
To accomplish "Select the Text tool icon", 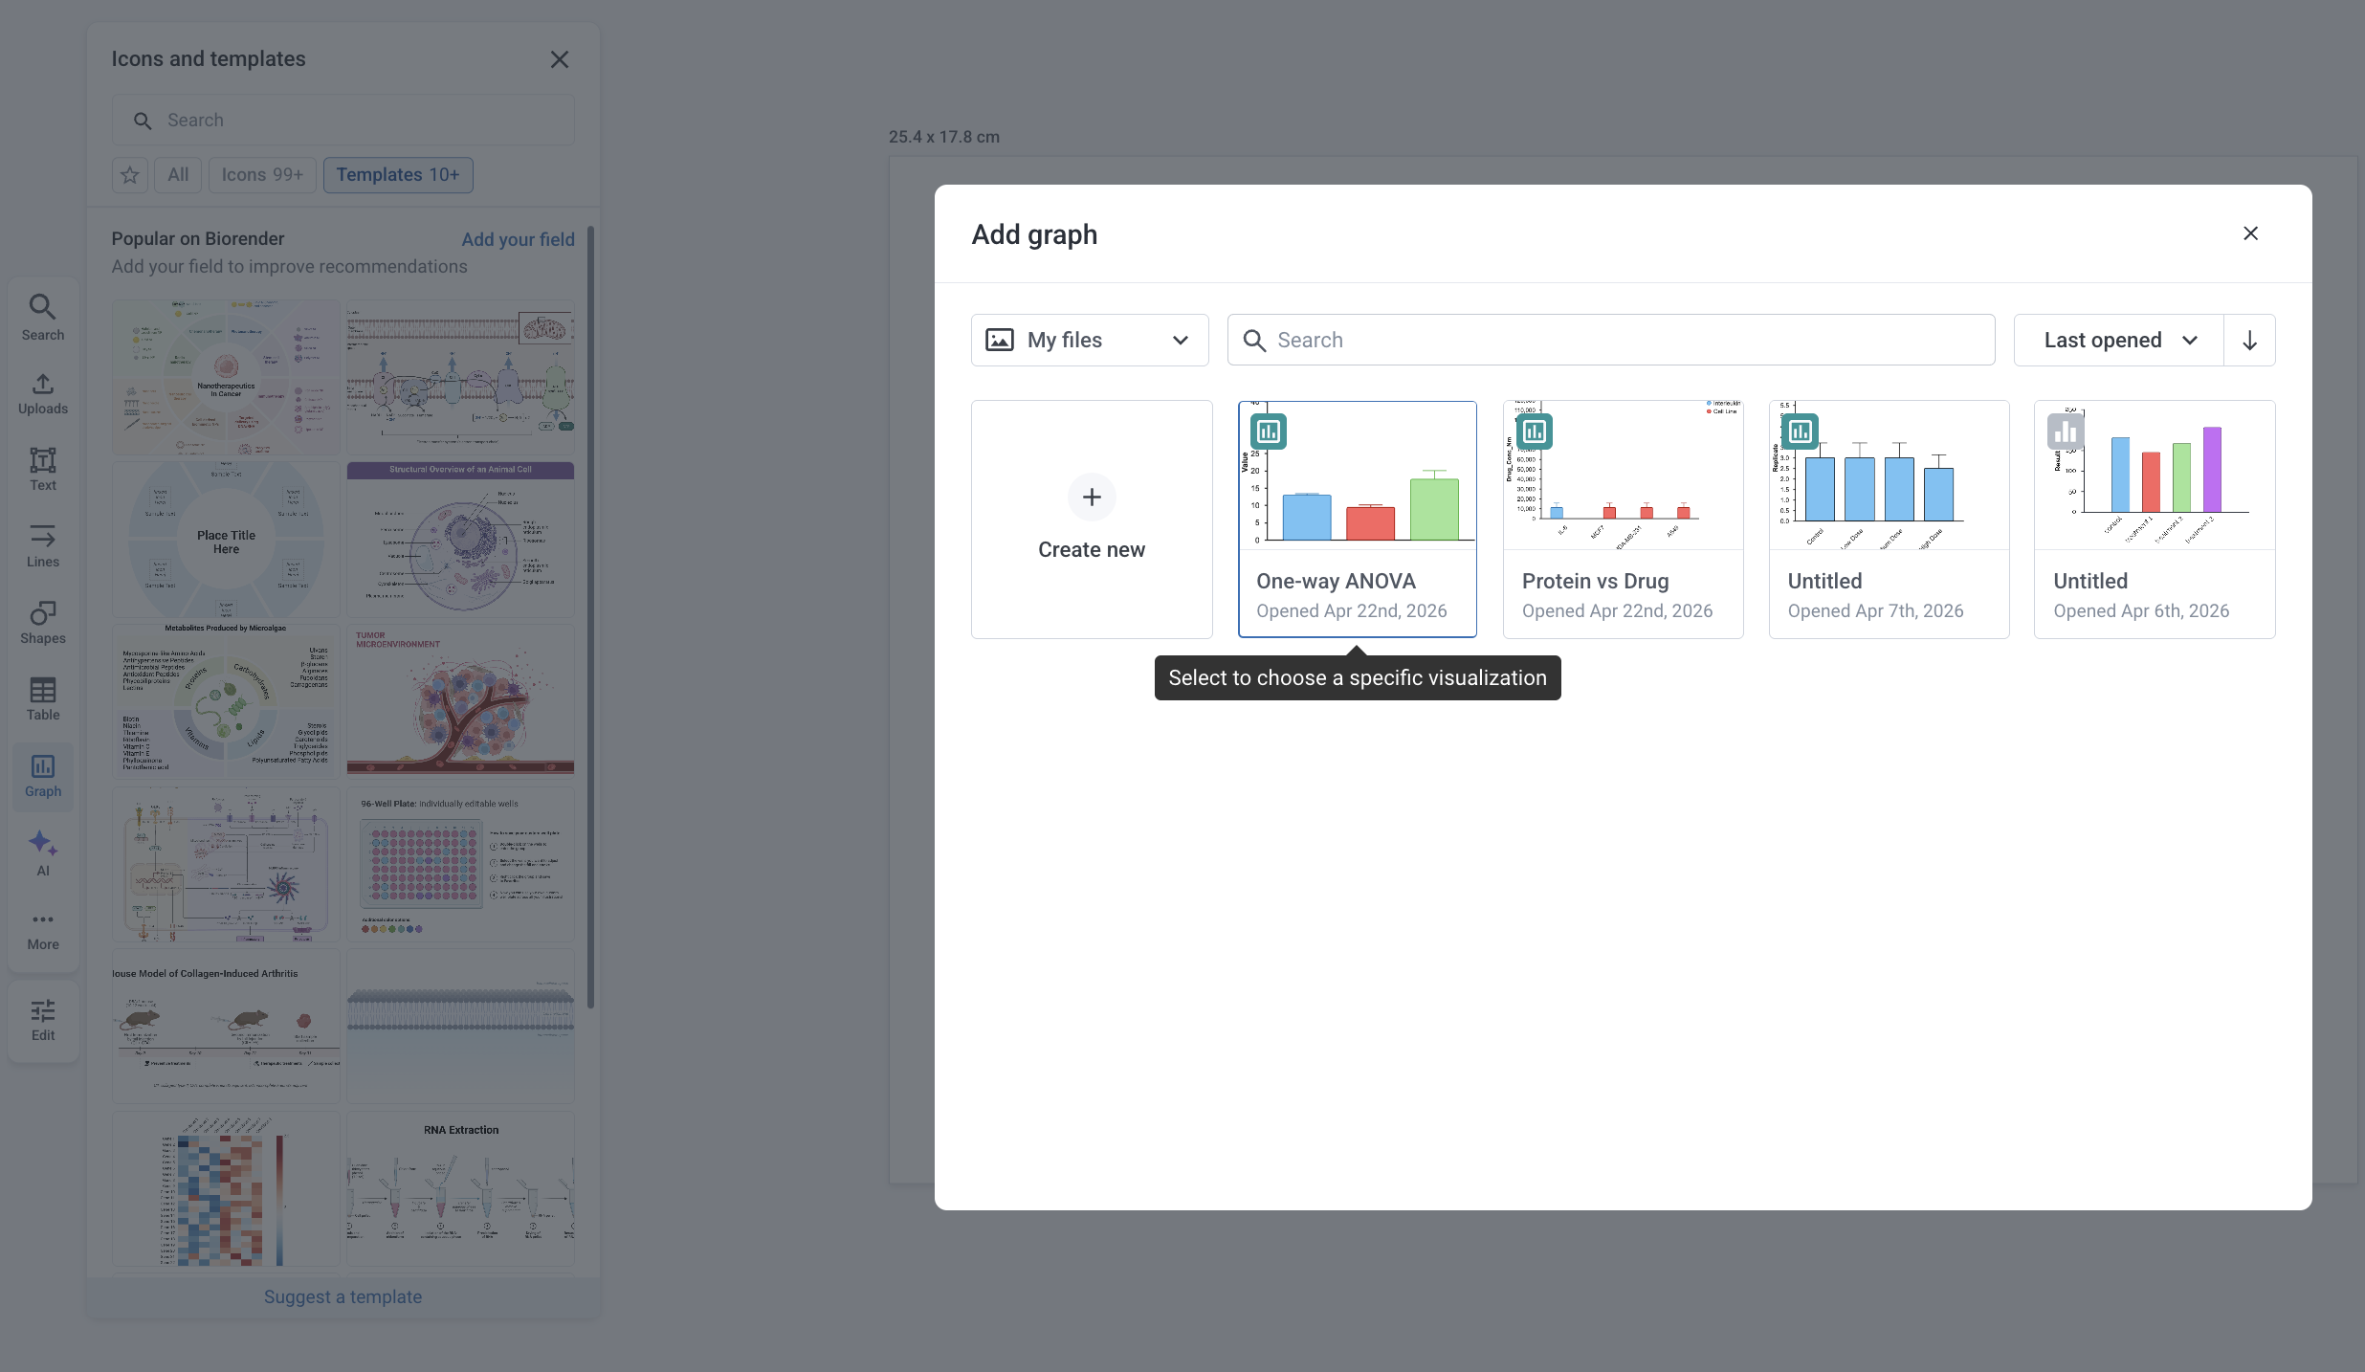I will [43, 470].
